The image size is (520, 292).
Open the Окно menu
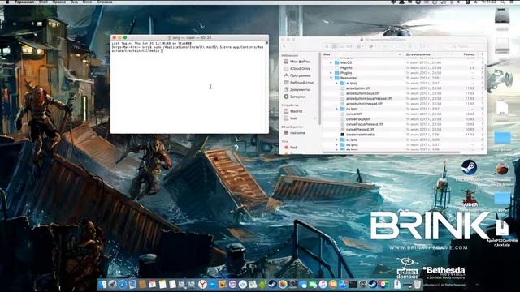tap(87, 2)
